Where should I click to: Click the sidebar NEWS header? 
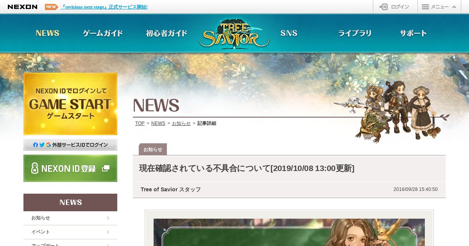coord(70,202)
